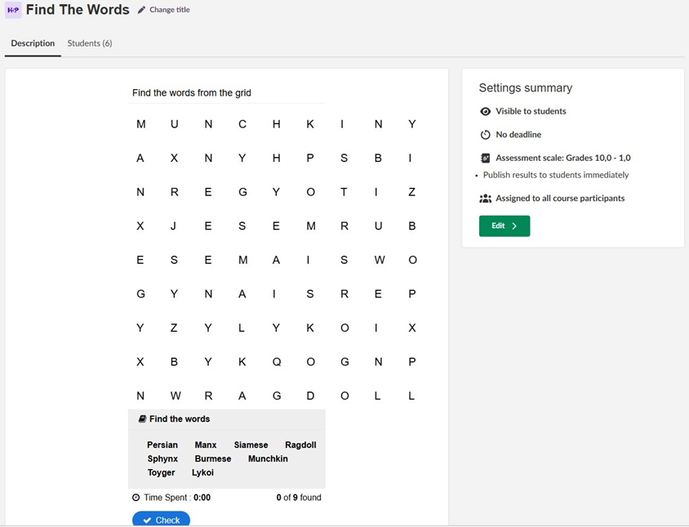Select the word Munchkin in the word list
689x527 pixels.
point(268,458)
